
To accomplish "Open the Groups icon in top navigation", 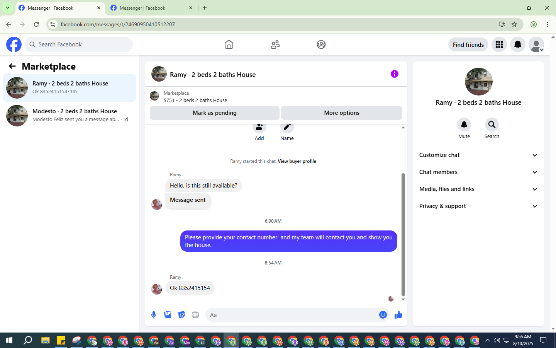I will click(321, 44).
